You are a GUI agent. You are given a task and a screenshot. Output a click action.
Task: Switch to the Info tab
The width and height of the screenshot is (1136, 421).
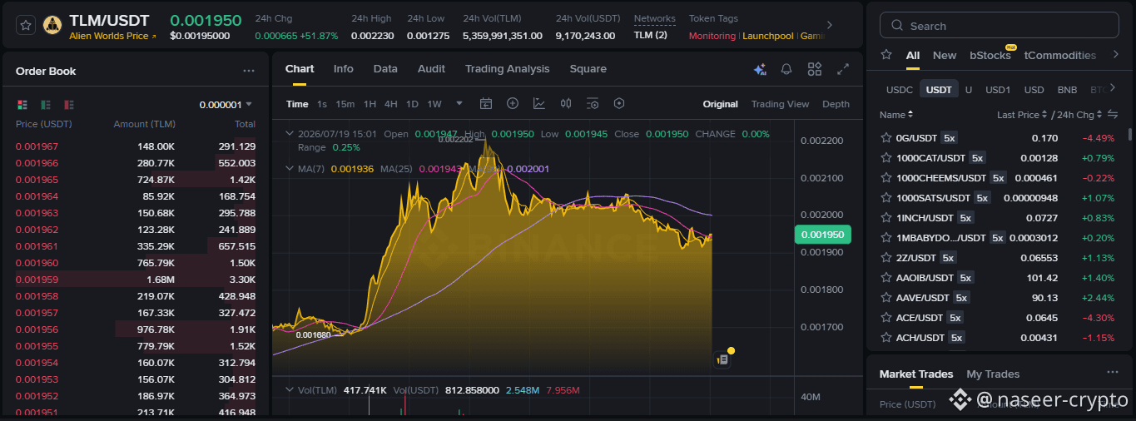tap(343, 69)
